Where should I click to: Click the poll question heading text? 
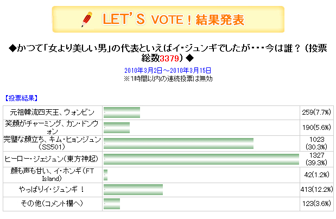[168, 53]
